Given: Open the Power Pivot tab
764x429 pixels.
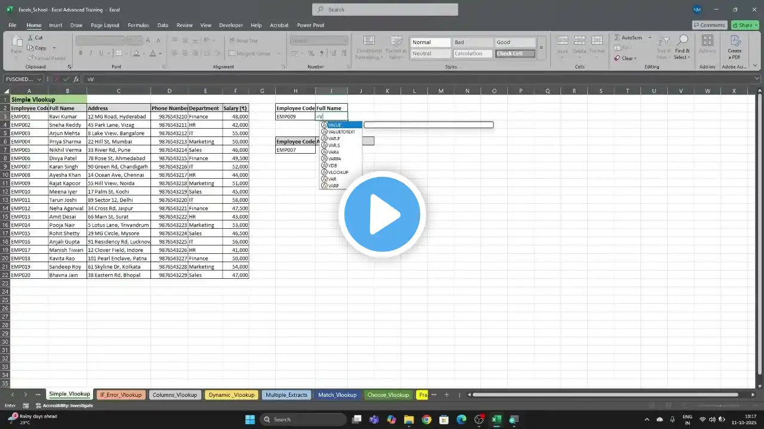Looking at the screenshot, I should (311, 25).
